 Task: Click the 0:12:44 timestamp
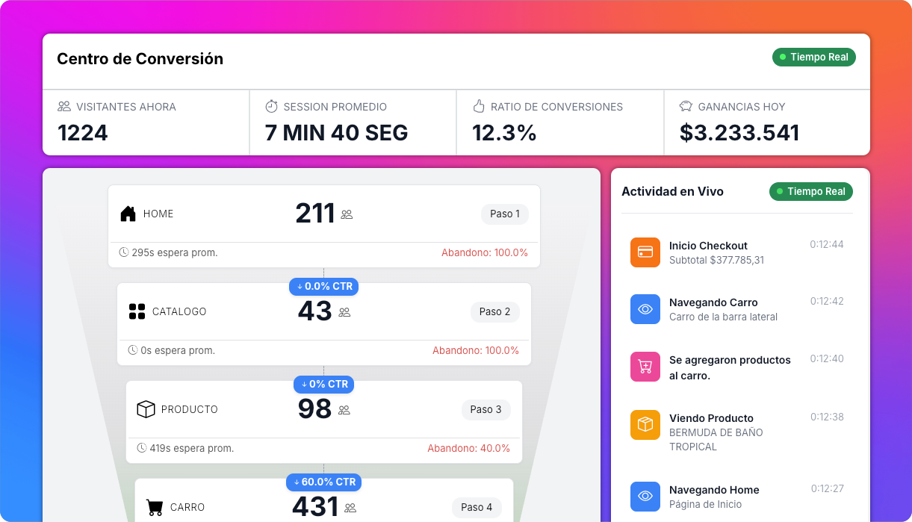[827, 245]
